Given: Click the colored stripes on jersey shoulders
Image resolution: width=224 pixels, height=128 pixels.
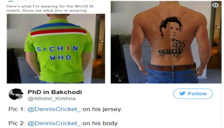Looking at the screenshot, I should (59, 29).
